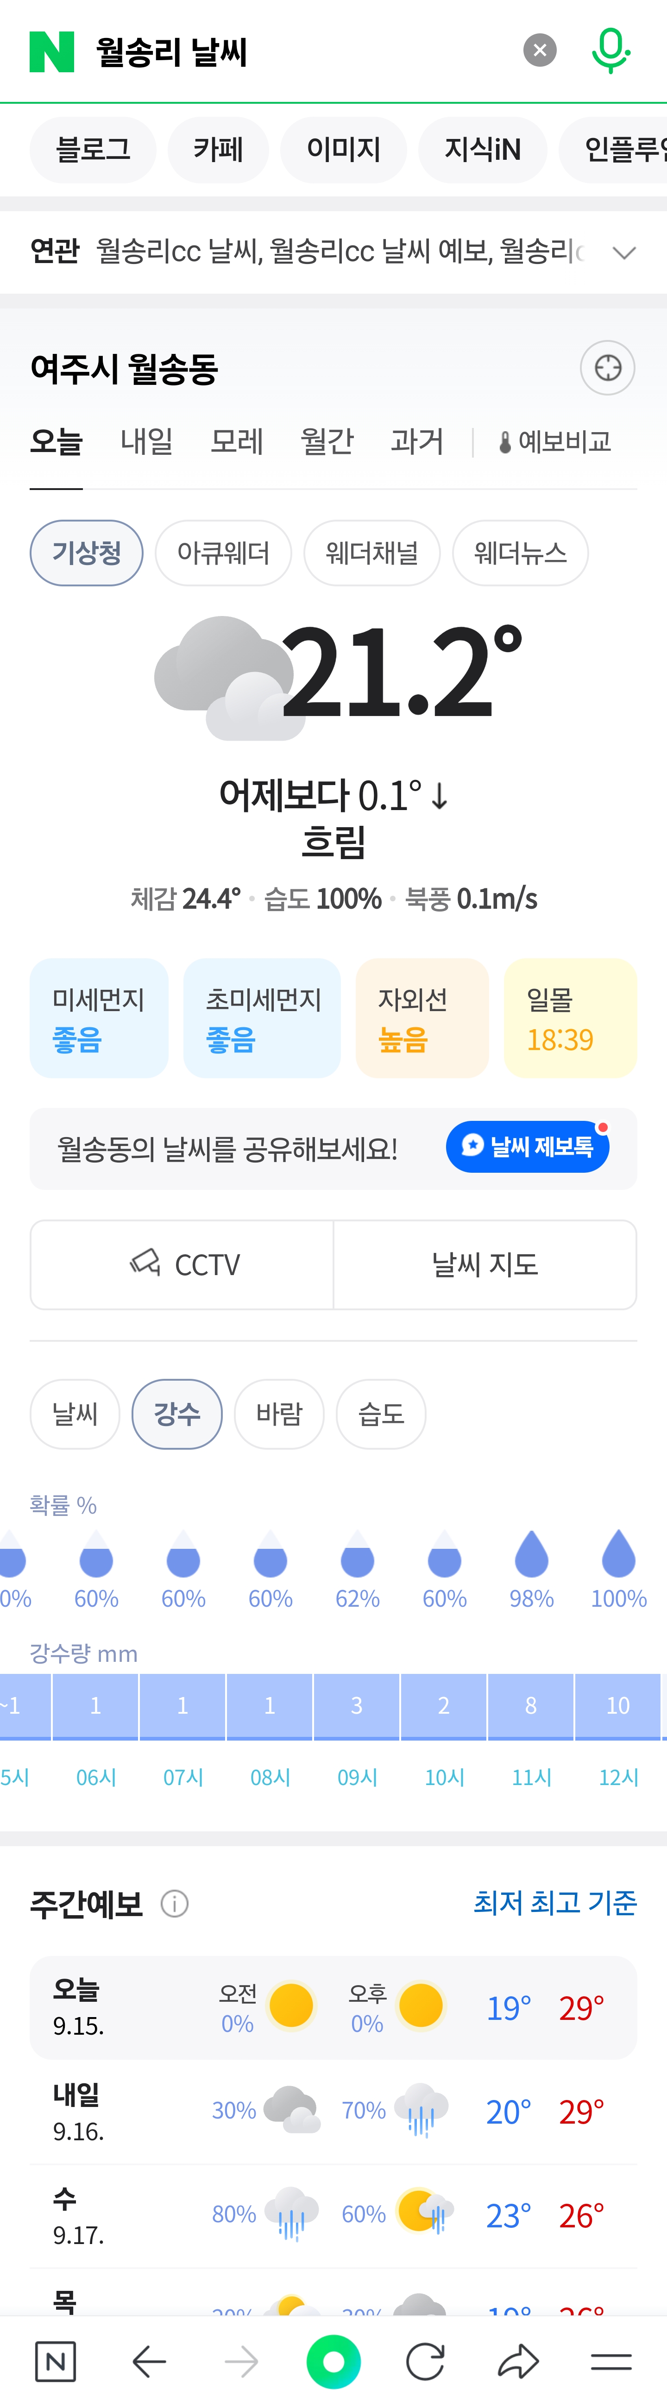This screenshot has height=2408, width=667.
Task: Clear search text with the X icon
Action: tap(539, 50)
